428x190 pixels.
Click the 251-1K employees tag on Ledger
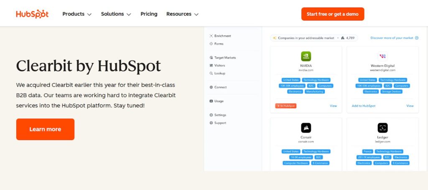coord(369,157)
